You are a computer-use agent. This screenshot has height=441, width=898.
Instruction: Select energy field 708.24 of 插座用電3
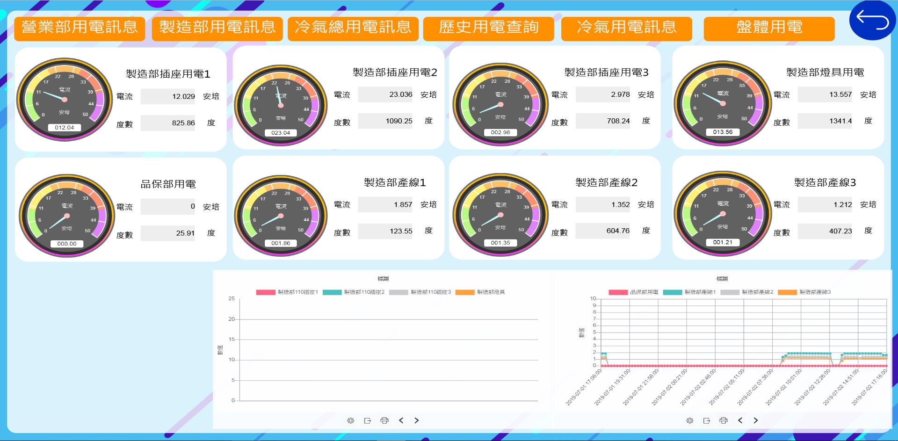603,121
